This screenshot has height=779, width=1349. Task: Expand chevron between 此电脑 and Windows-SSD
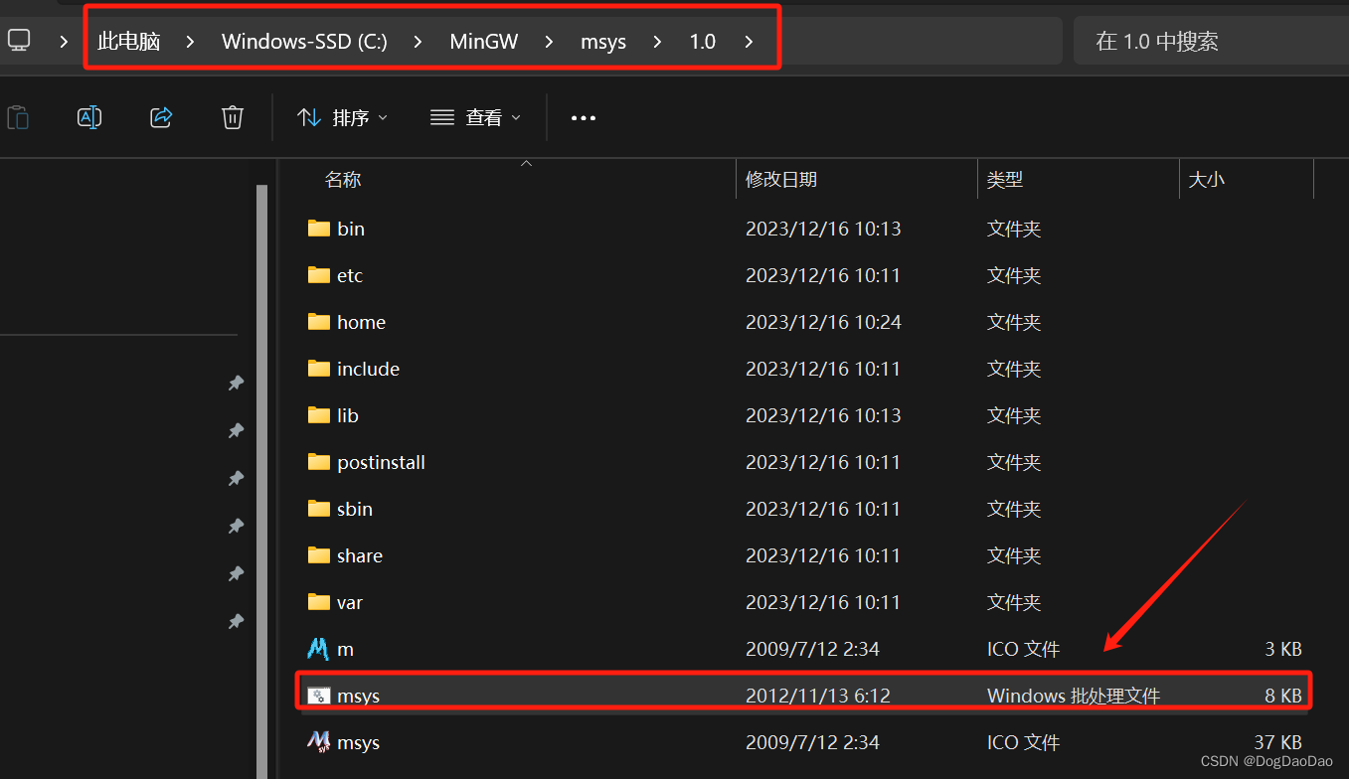tap(190, 42)
